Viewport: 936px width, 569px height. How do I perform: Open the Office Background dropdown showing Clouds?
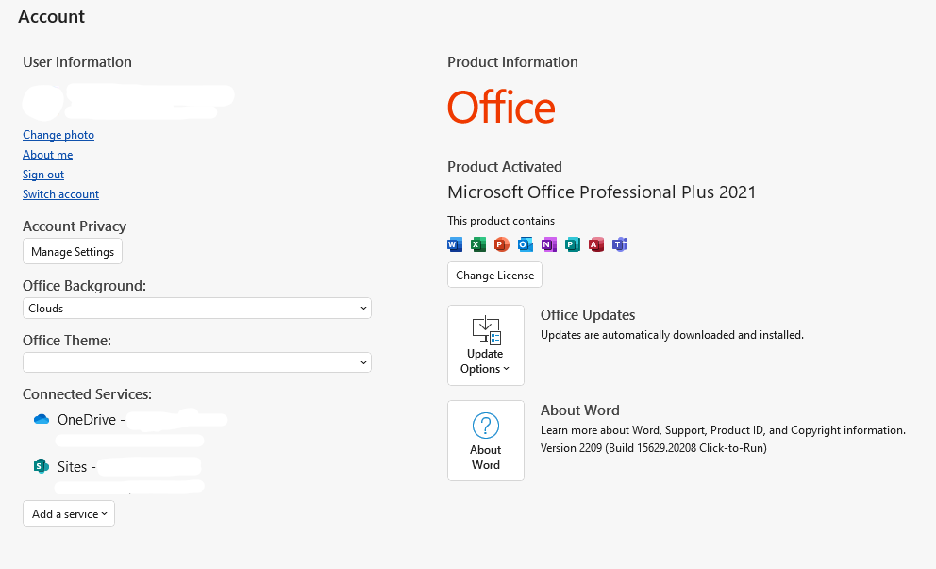(x=197, y=308)
